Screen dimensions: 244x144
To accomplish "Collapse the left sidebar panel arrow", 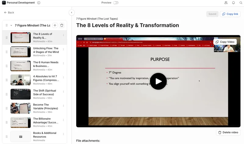I will tap(72, 12).
